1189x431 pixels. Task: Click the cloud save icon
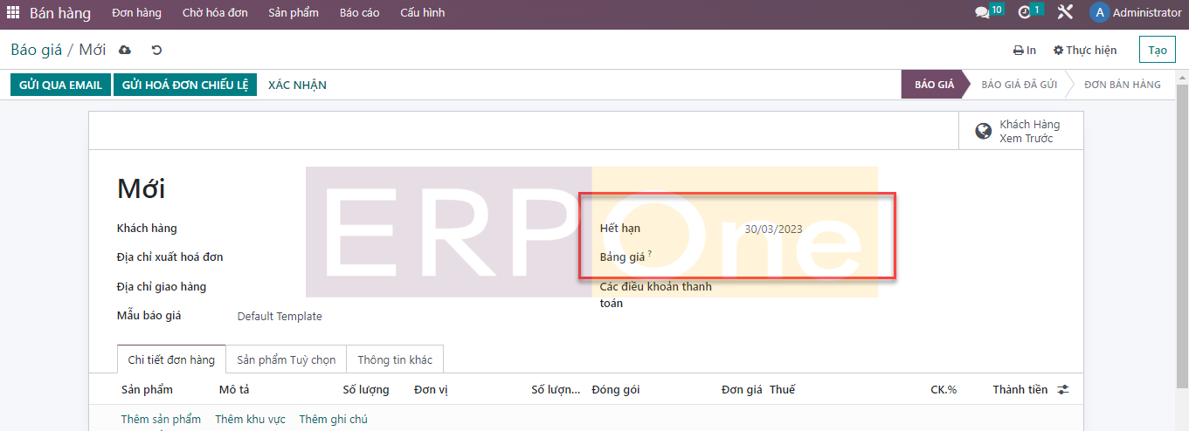click(x=125, y=50)
